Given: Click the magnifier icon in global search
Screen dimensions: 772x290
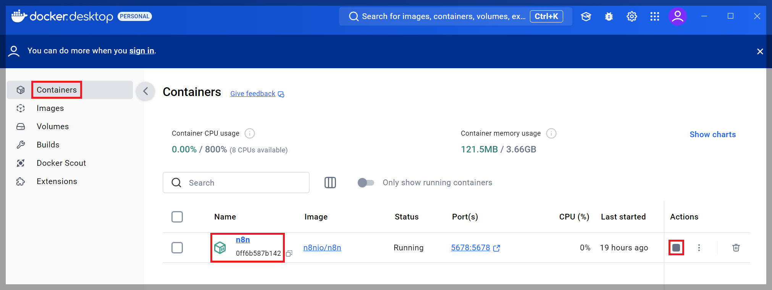Looking at the screenshot, I should coord(354,16).
